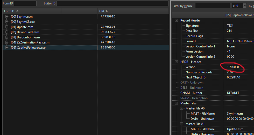Image resolution: width=254 pixels, height=135 pixels.
Task: Expand the [02] Dawnguard.esm tree node
Action: [x=7, y=32]
